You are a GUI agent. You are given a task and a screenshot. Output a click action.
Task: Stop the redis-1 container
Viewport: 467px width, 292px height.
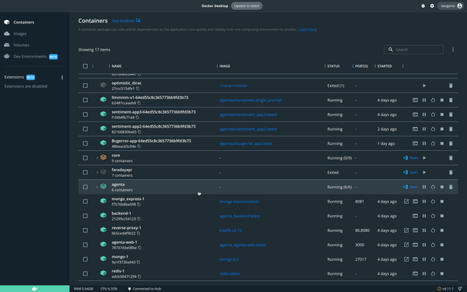442,273
